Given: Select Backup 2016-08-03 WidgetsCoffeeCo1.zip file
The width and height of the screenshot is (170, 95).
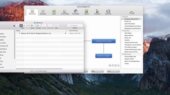Looking at the screenshot, I should (36, 34).
